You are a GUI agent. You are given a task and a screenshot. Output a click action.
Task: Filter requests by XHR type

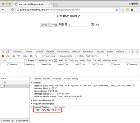(x=61, y=60)
